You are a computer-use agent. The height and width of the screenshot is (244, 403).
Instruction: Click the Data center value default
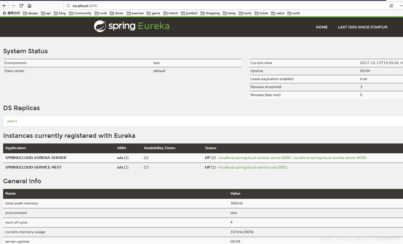point(159,71)
